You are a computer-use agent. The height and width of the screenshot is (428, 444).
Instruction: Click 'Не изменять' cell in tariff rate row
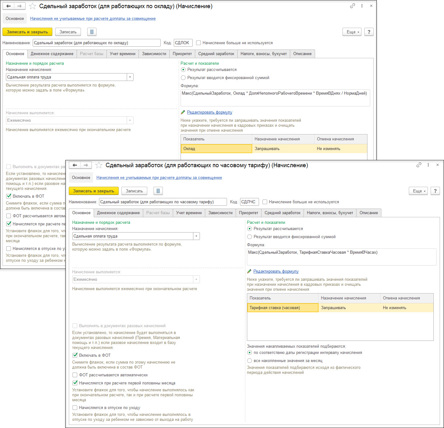click(407, 308)
